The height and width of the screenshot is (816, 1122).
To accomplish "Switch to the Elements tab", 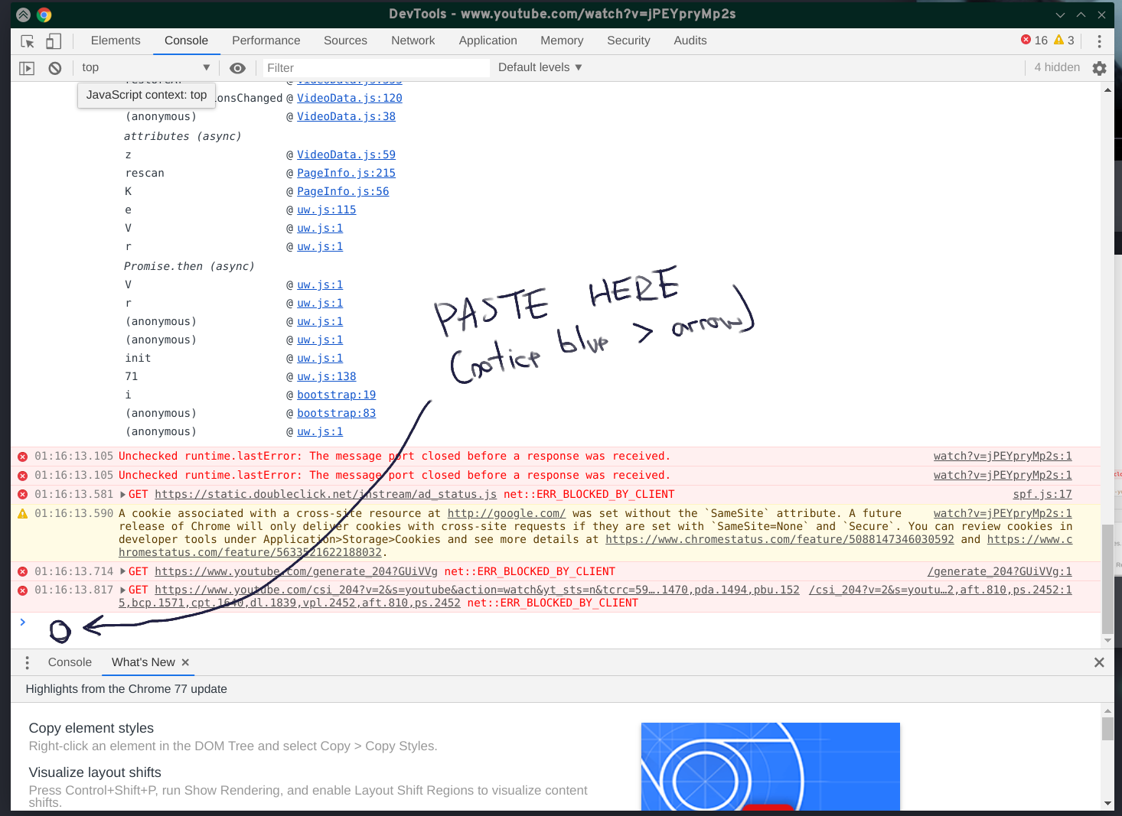I will tap(116, 41).
